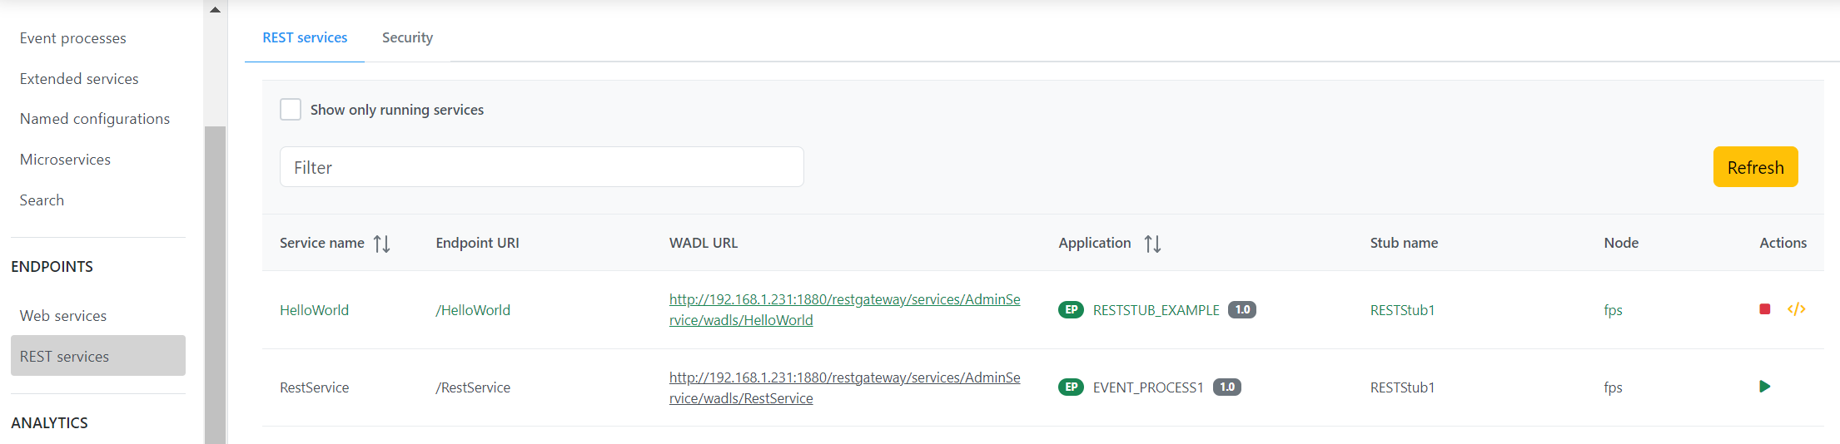1840x444 pixels.
Task: Click sidebar scroll up arrow
Action: (215, 10)
